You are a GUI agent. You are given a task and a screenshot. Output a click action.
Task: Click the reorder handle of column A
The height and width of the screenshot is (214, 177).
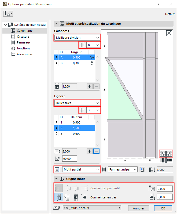click(56, 57)
